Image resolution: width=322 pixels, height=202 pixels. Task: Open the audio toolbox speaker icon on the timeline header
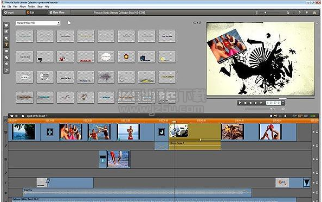click(16, 116)
